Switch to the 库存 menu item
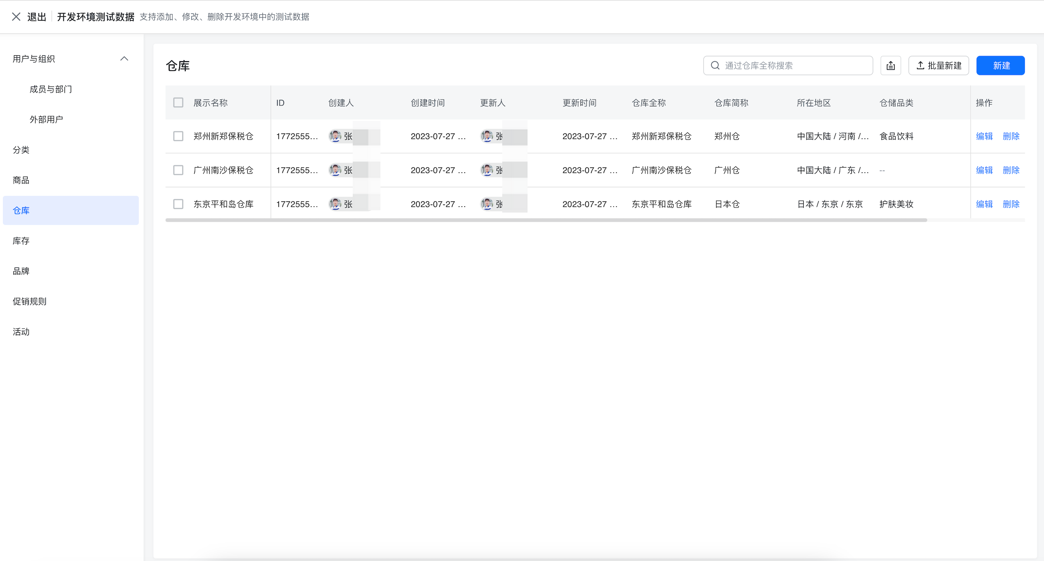 21,241
